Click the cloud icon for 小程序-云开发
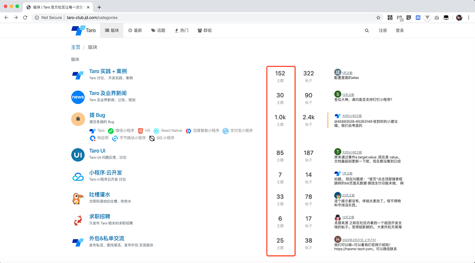 click(78, 177)
